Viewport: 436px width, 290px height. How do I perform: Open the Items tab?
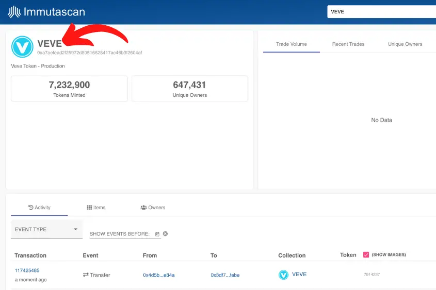pos(96,208)
